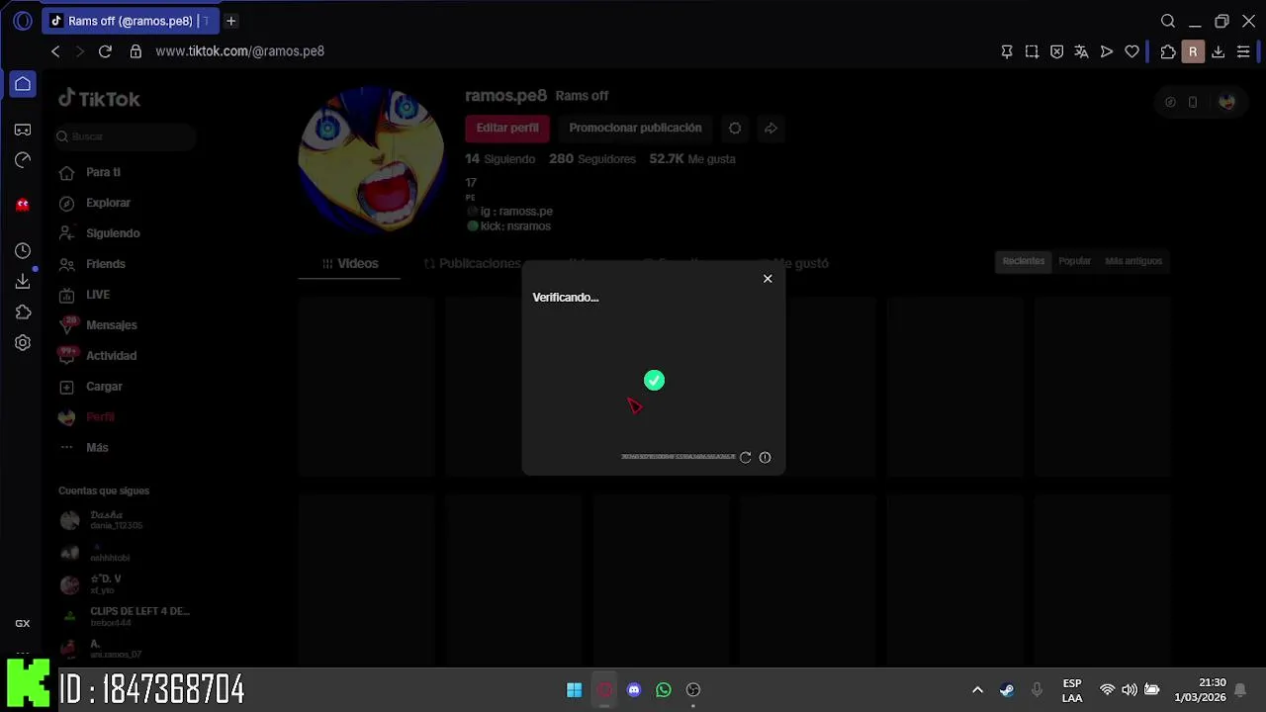Open the extensions puzzle icon in toolbar
Screen dimensions: 1266x712
click(x=1168, y=51)
